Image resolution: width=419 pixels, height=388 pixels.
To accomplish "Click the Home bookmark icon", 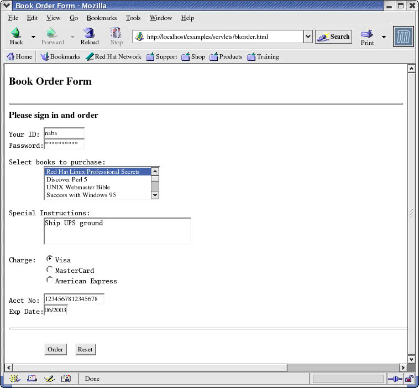I will pos(11,56).
